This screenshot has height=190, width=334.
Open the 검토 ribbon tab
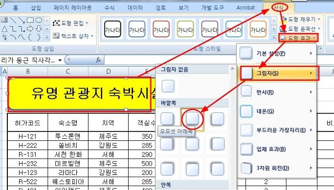tap(160, 8)
